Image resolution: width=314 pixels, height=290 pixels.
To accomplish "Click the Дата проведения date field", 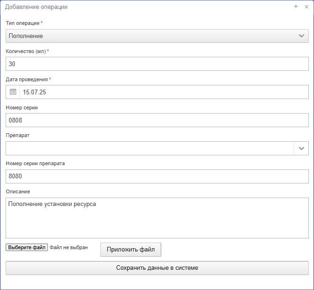I will (164, 92).
